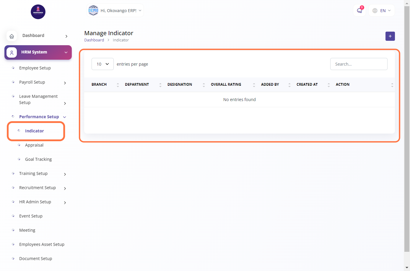Open the entries per page dropdown

click(102, 64)
